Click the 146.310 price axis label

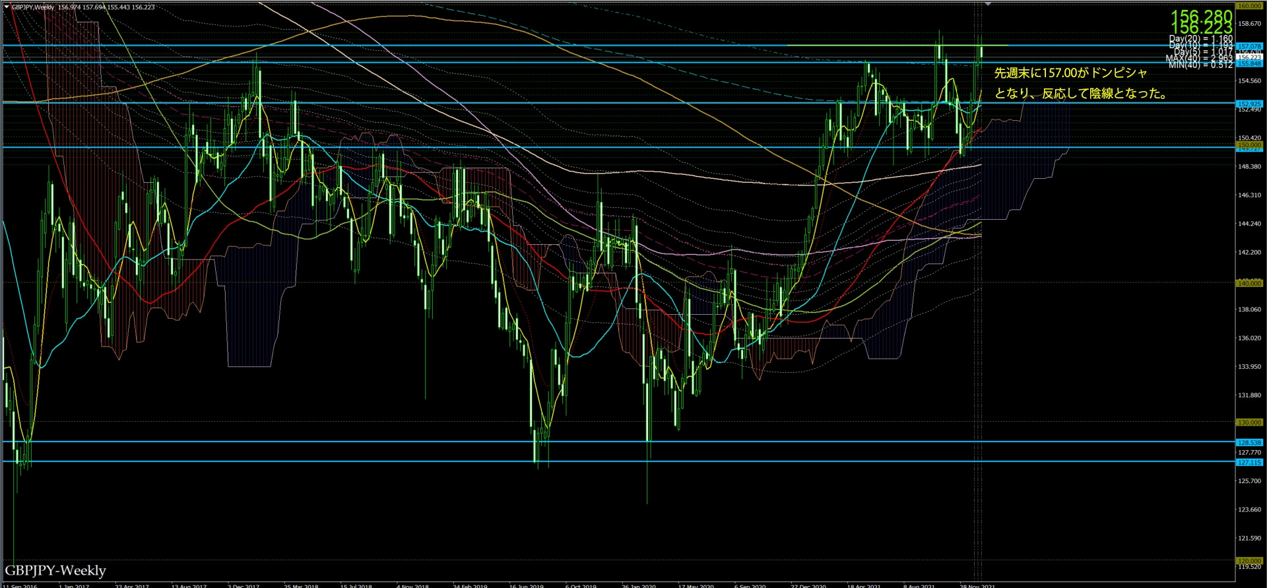pos(1250,195)
